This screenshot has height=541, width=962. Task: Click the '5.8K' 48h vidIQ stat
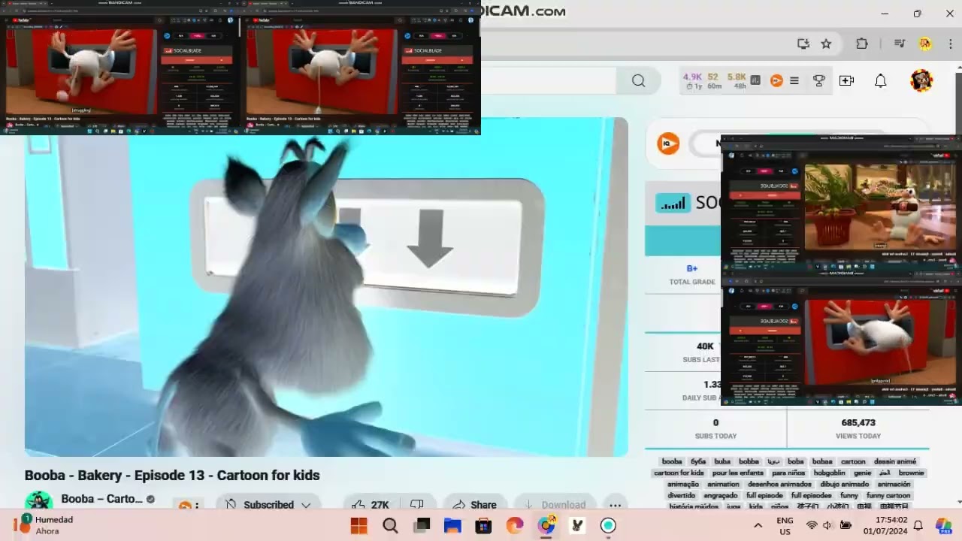(737, 77)
